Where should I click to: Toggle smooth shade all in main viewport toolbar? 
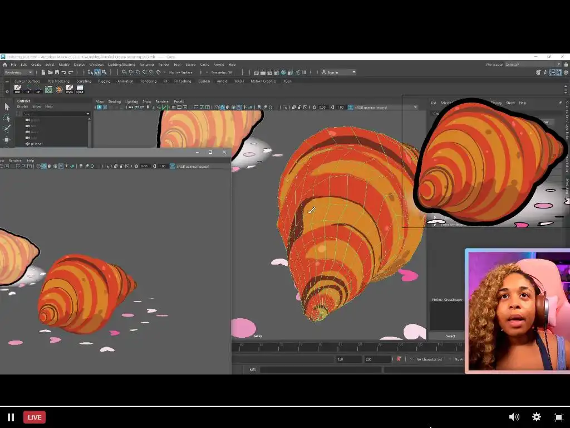222,108
